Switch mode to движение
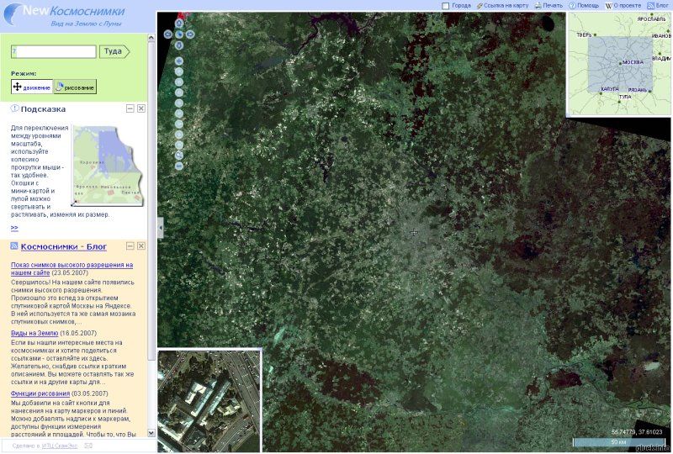Viewport: 673px width, 454px height. click(31, 87)
